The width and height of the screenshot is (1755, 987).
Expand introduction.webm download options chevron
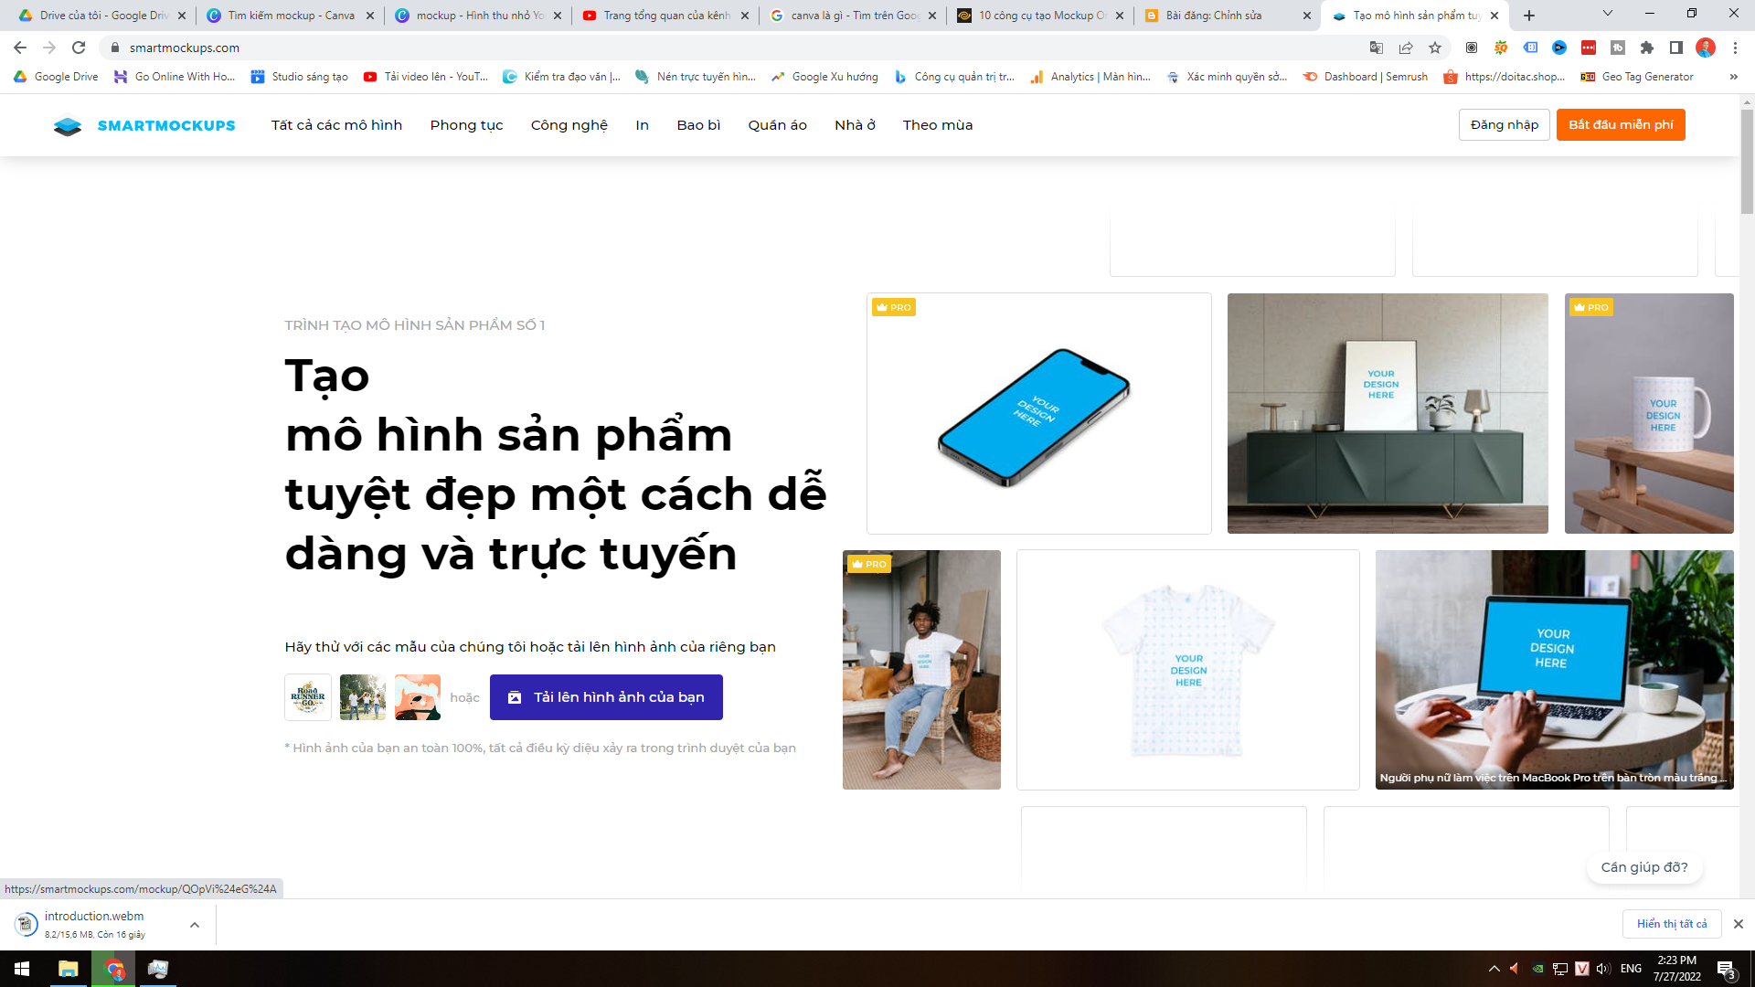point(195,925)
